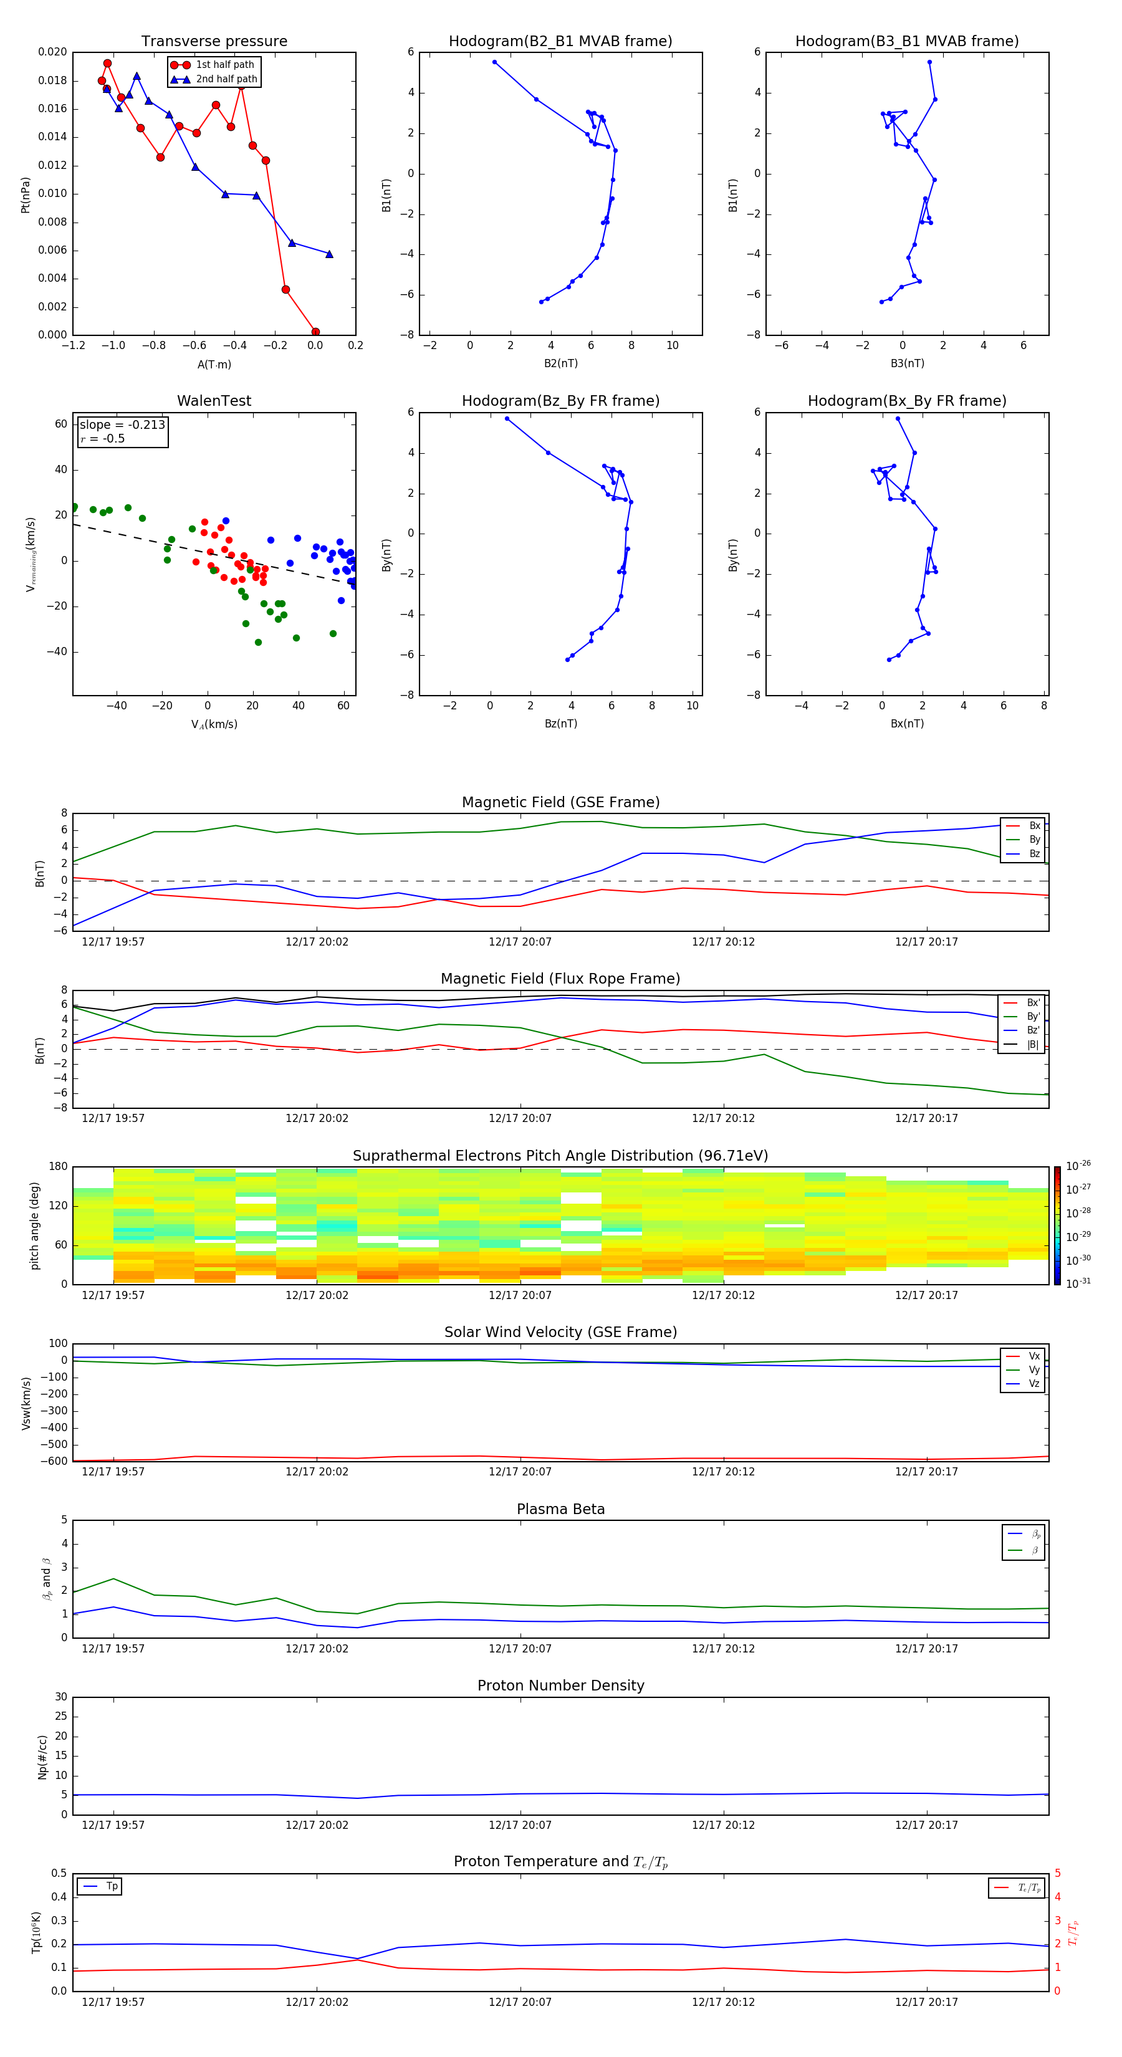Viewport: 1122px width, 2057px height.
Task: Click the "V_A(km/s)" x-axis label
Action: [214, 724]
